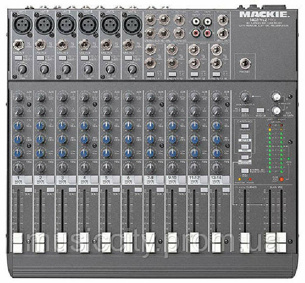
Task: Turn the Trim knob on channel 1
Action: [x=22, y=69]
